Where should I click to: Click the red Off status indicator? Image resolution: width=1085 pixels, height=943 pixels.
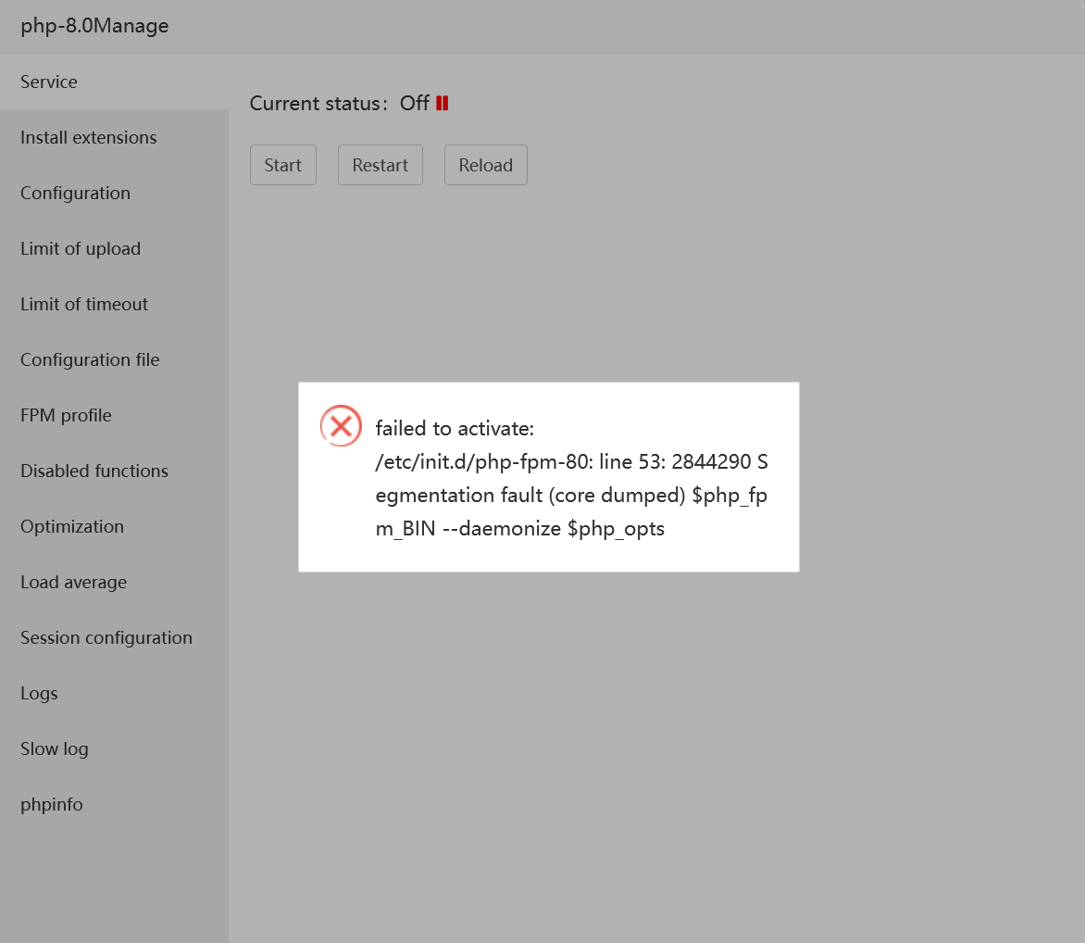point(442,104)
